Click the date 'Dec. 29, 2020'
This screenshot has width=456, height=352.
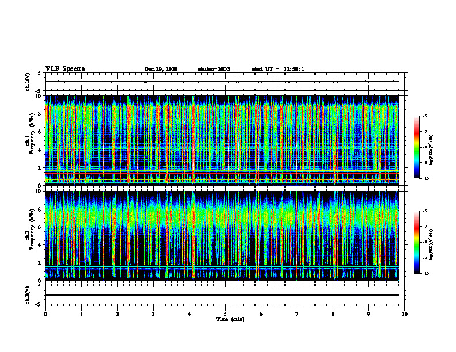[x=161, y=69]
